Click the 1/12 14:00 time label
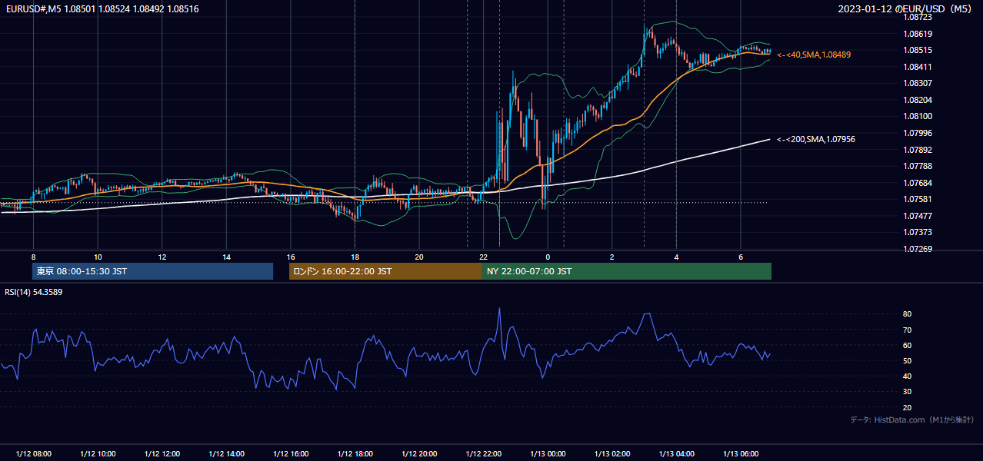983x461 pixels. [x=226, y=453]
